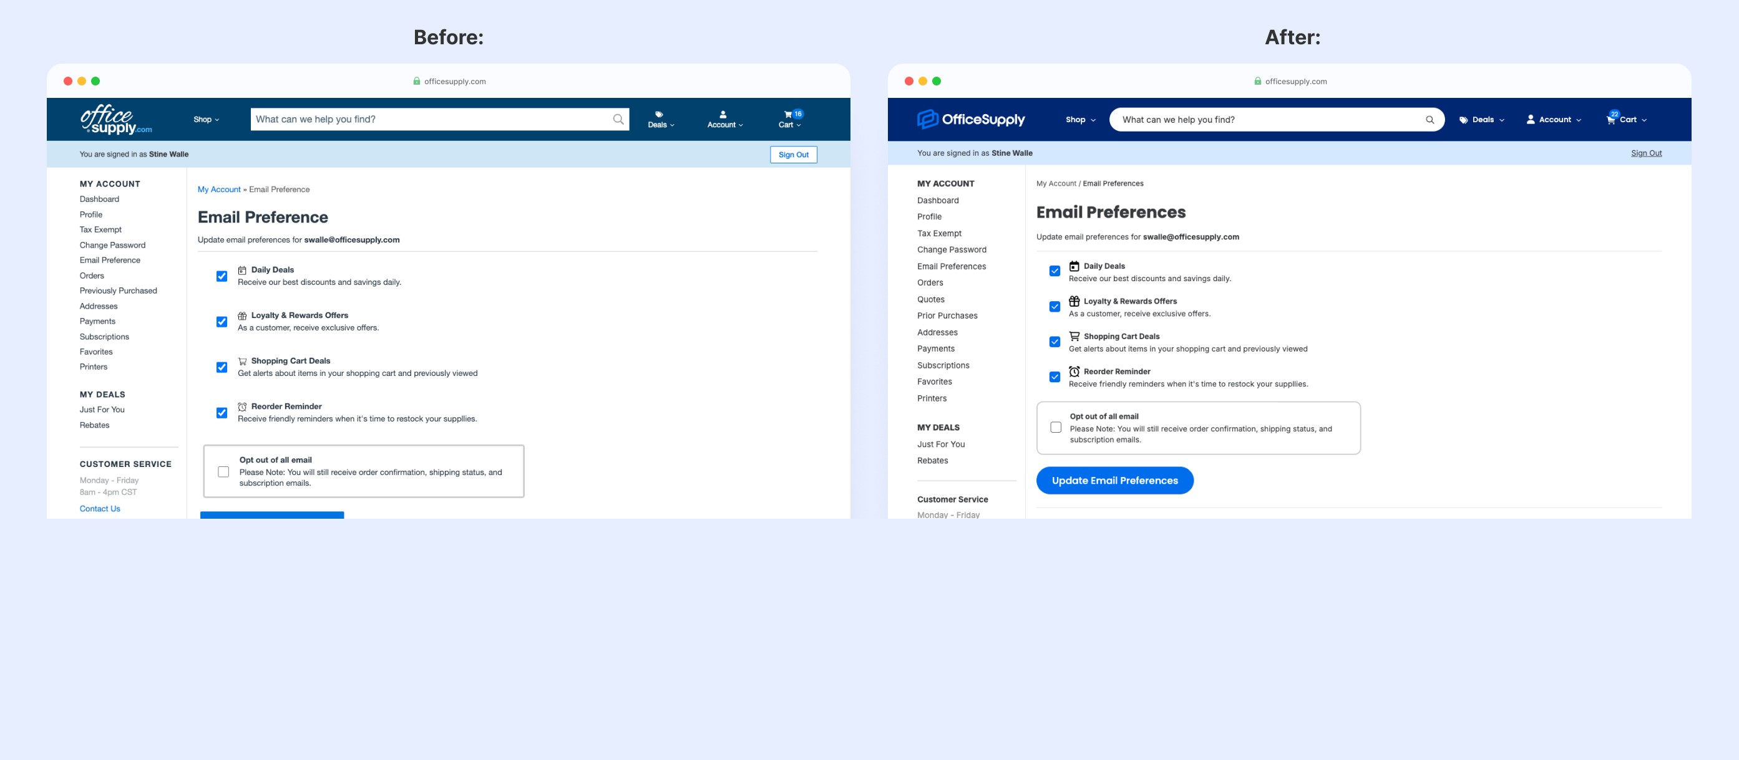Image resolution: width=1739 pixels, height=760 pixels.
Task: Click the search magnifier in After header
Action: [x=1429, y=120]
